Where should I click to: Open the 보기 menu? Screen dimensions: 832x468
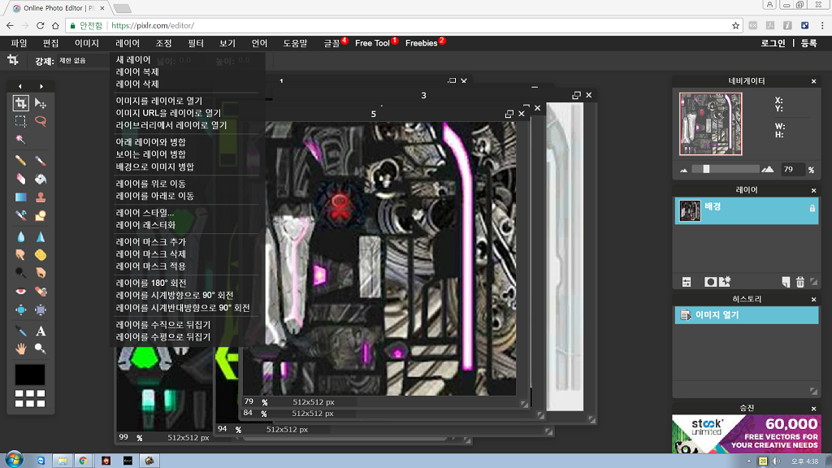point(227,43)
